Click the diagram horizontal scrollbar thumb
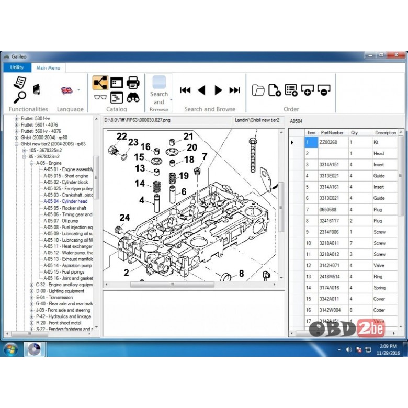 tap(172, 285)
